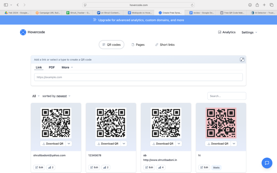Expand the QR creator panel fullscreen
Viewport: 277px width, 173px height.
coord(242,60)
